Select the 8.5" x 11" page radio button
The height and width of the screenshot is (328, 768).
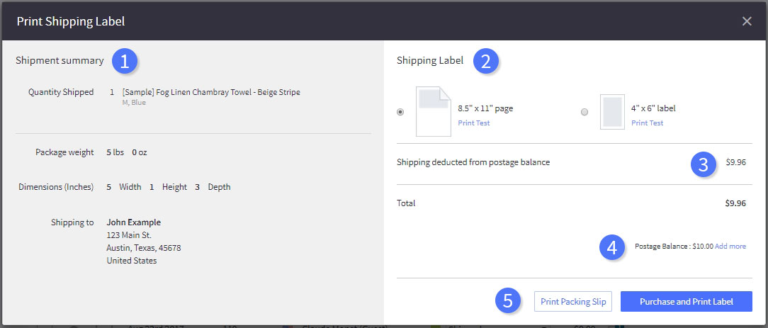401,112
